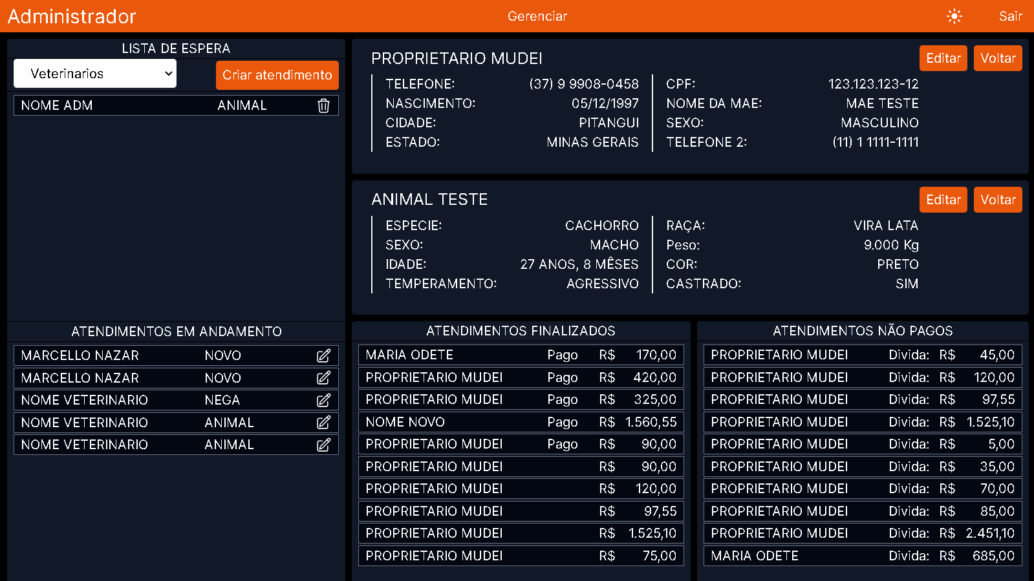Open the Gerenciar menu
This screenshot has width=1034, height=581.
point(537,16)
